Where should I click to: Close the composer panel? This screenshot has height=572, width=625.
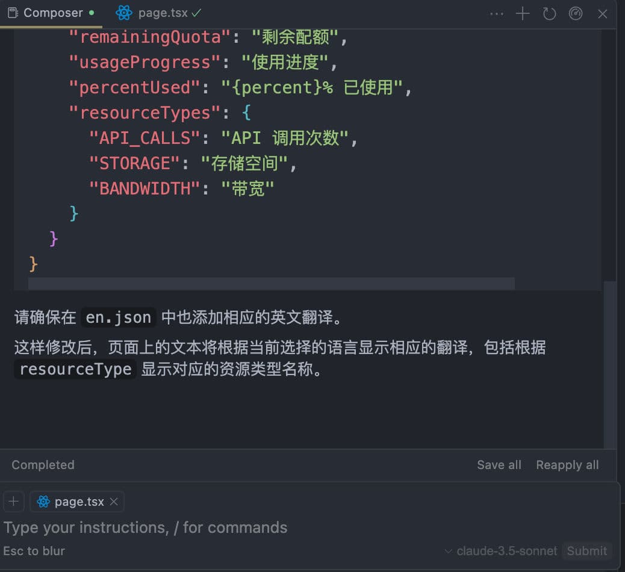603,13
